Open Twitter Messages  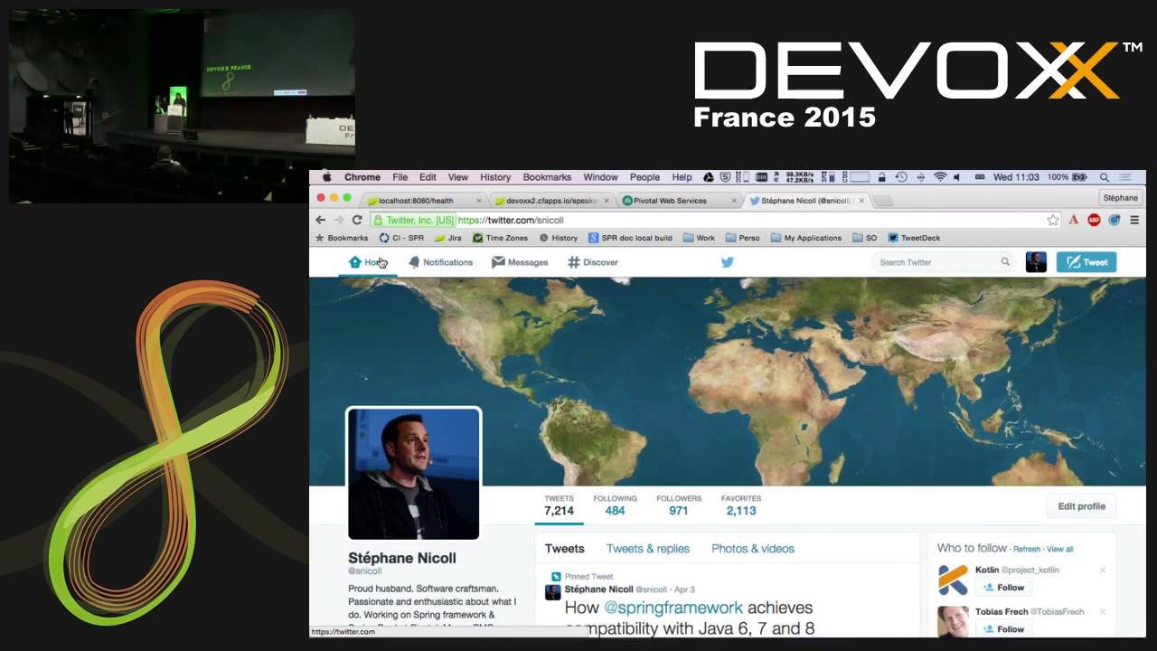point(520,262)
